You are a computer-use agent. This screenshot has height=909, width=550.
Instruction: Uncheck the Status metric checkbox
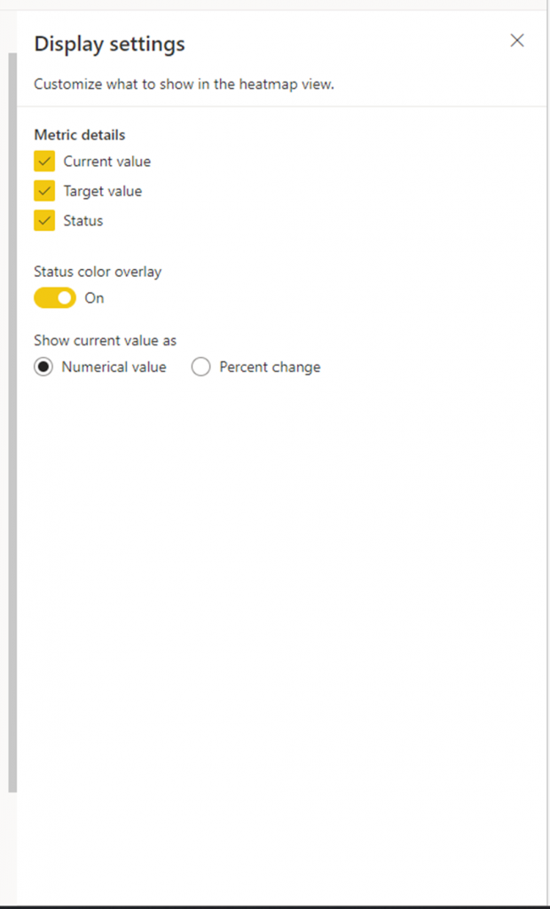tap(44, 220)
